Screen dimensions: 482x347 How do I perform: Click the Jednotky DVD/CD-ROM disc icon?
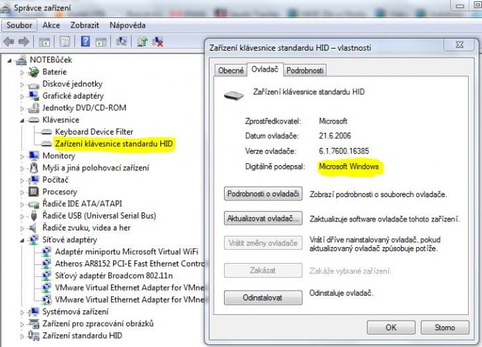click(x=33, y=108)
